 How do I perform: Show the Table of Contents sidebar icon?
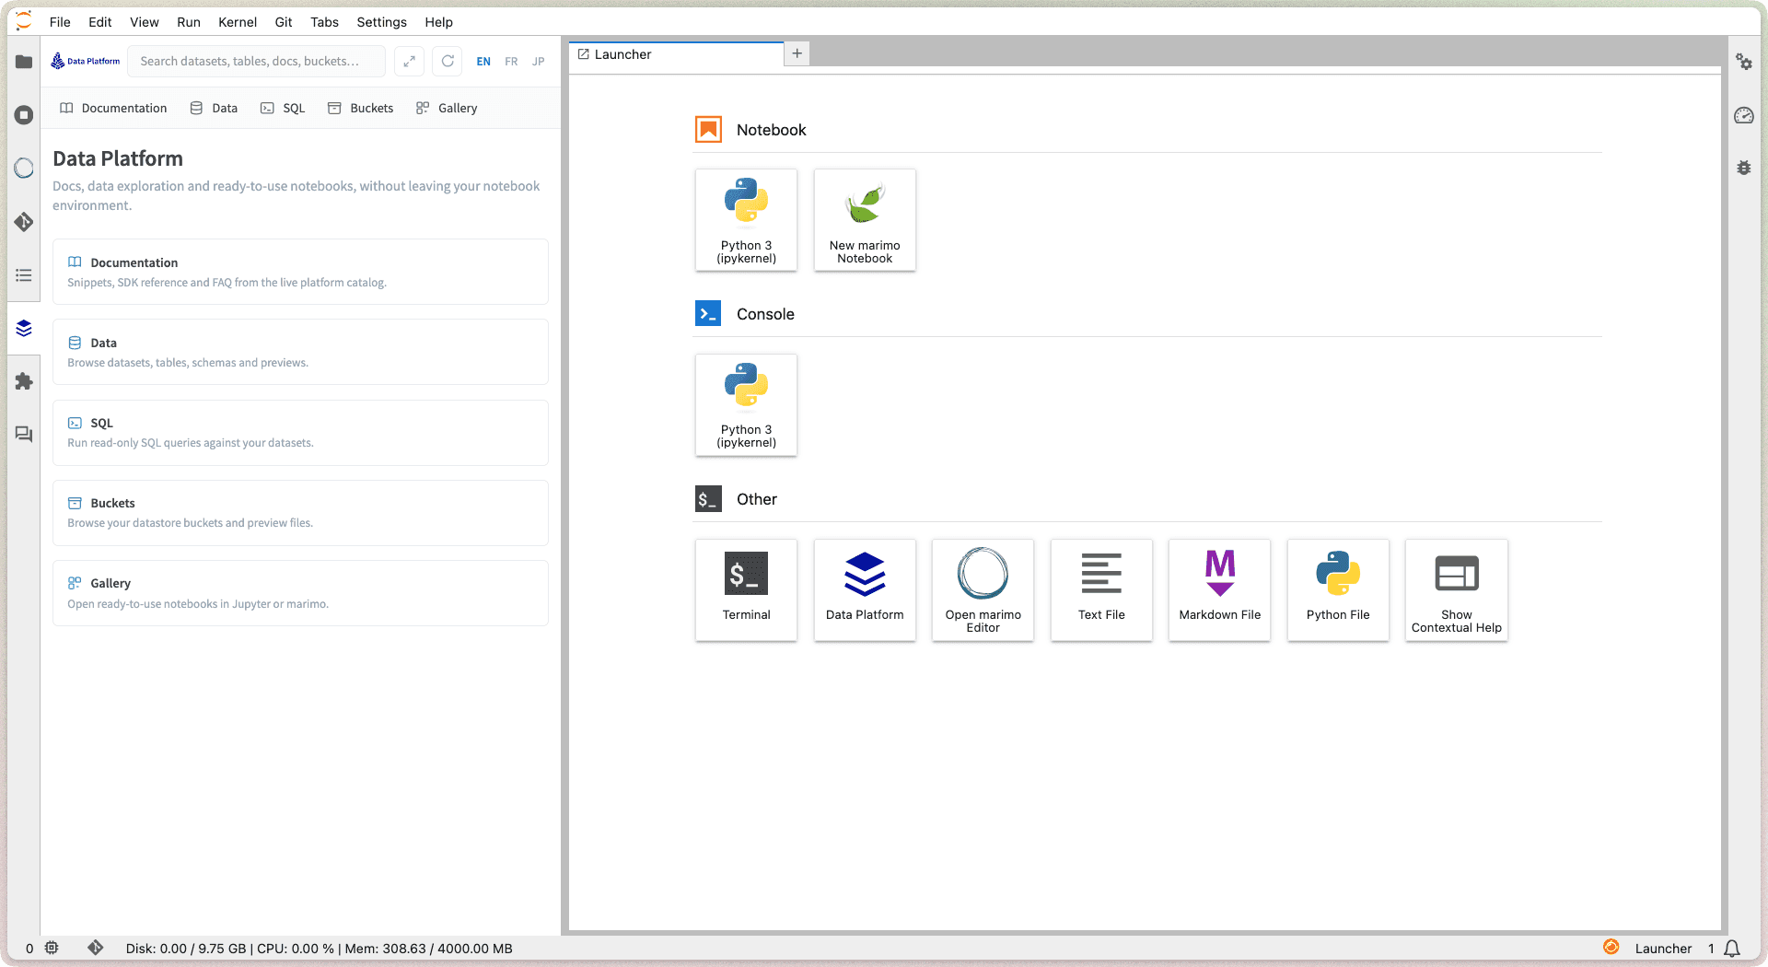[24, 275]
